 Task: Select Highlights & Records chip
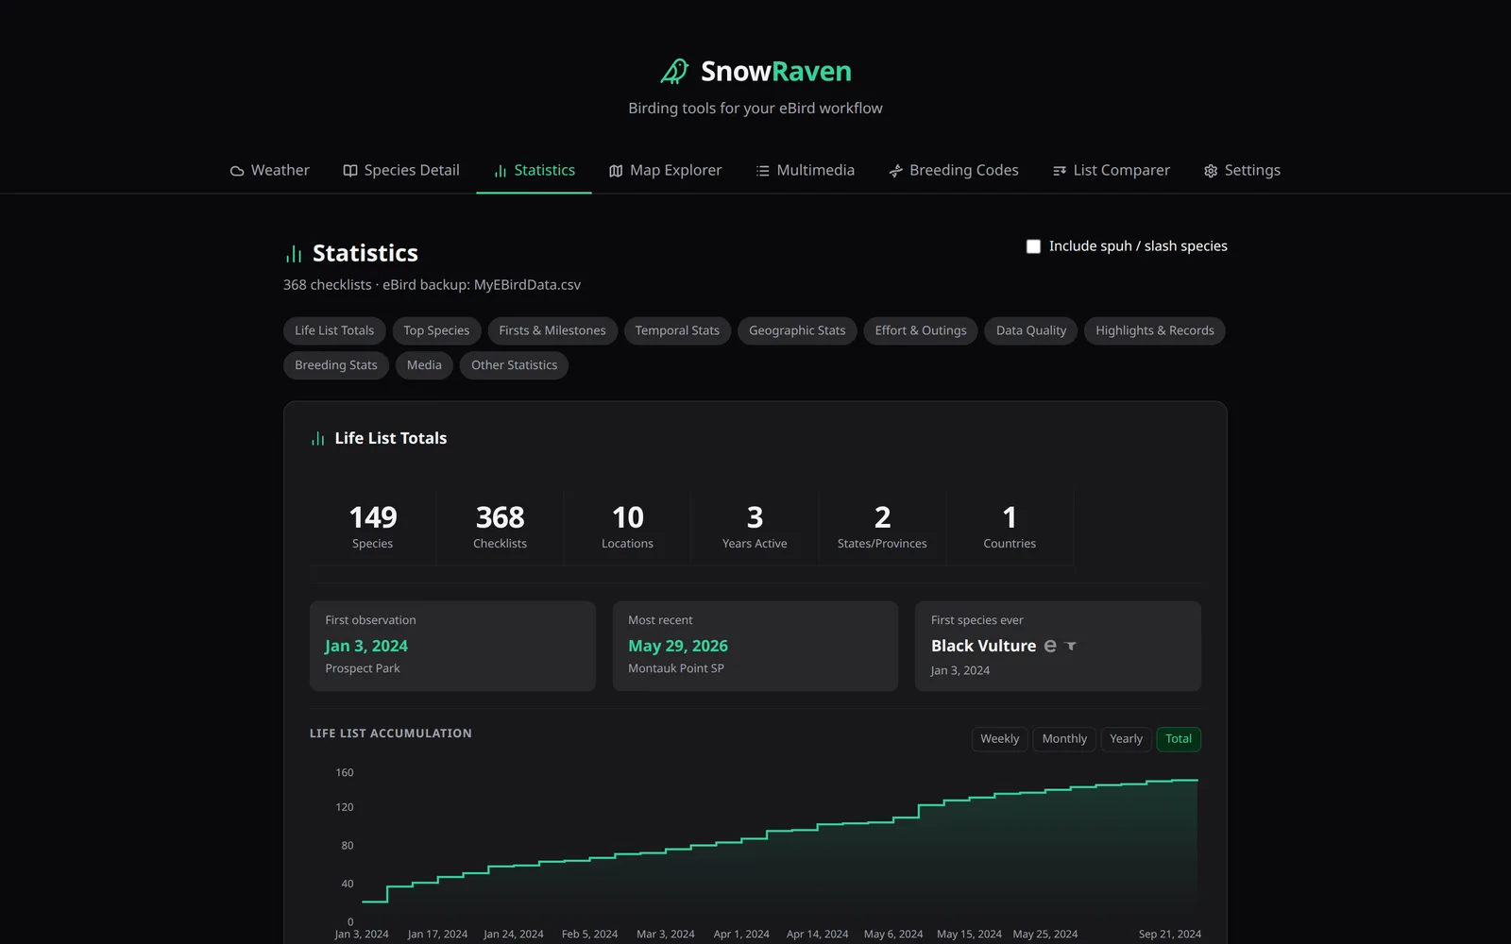(x=1155, y=330)
